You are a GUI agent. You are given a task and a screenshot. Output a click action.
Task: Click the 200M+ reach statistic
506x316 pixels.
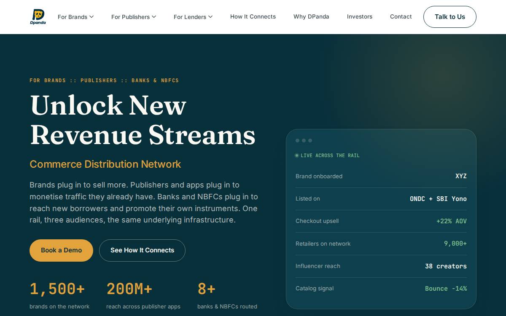129,289
